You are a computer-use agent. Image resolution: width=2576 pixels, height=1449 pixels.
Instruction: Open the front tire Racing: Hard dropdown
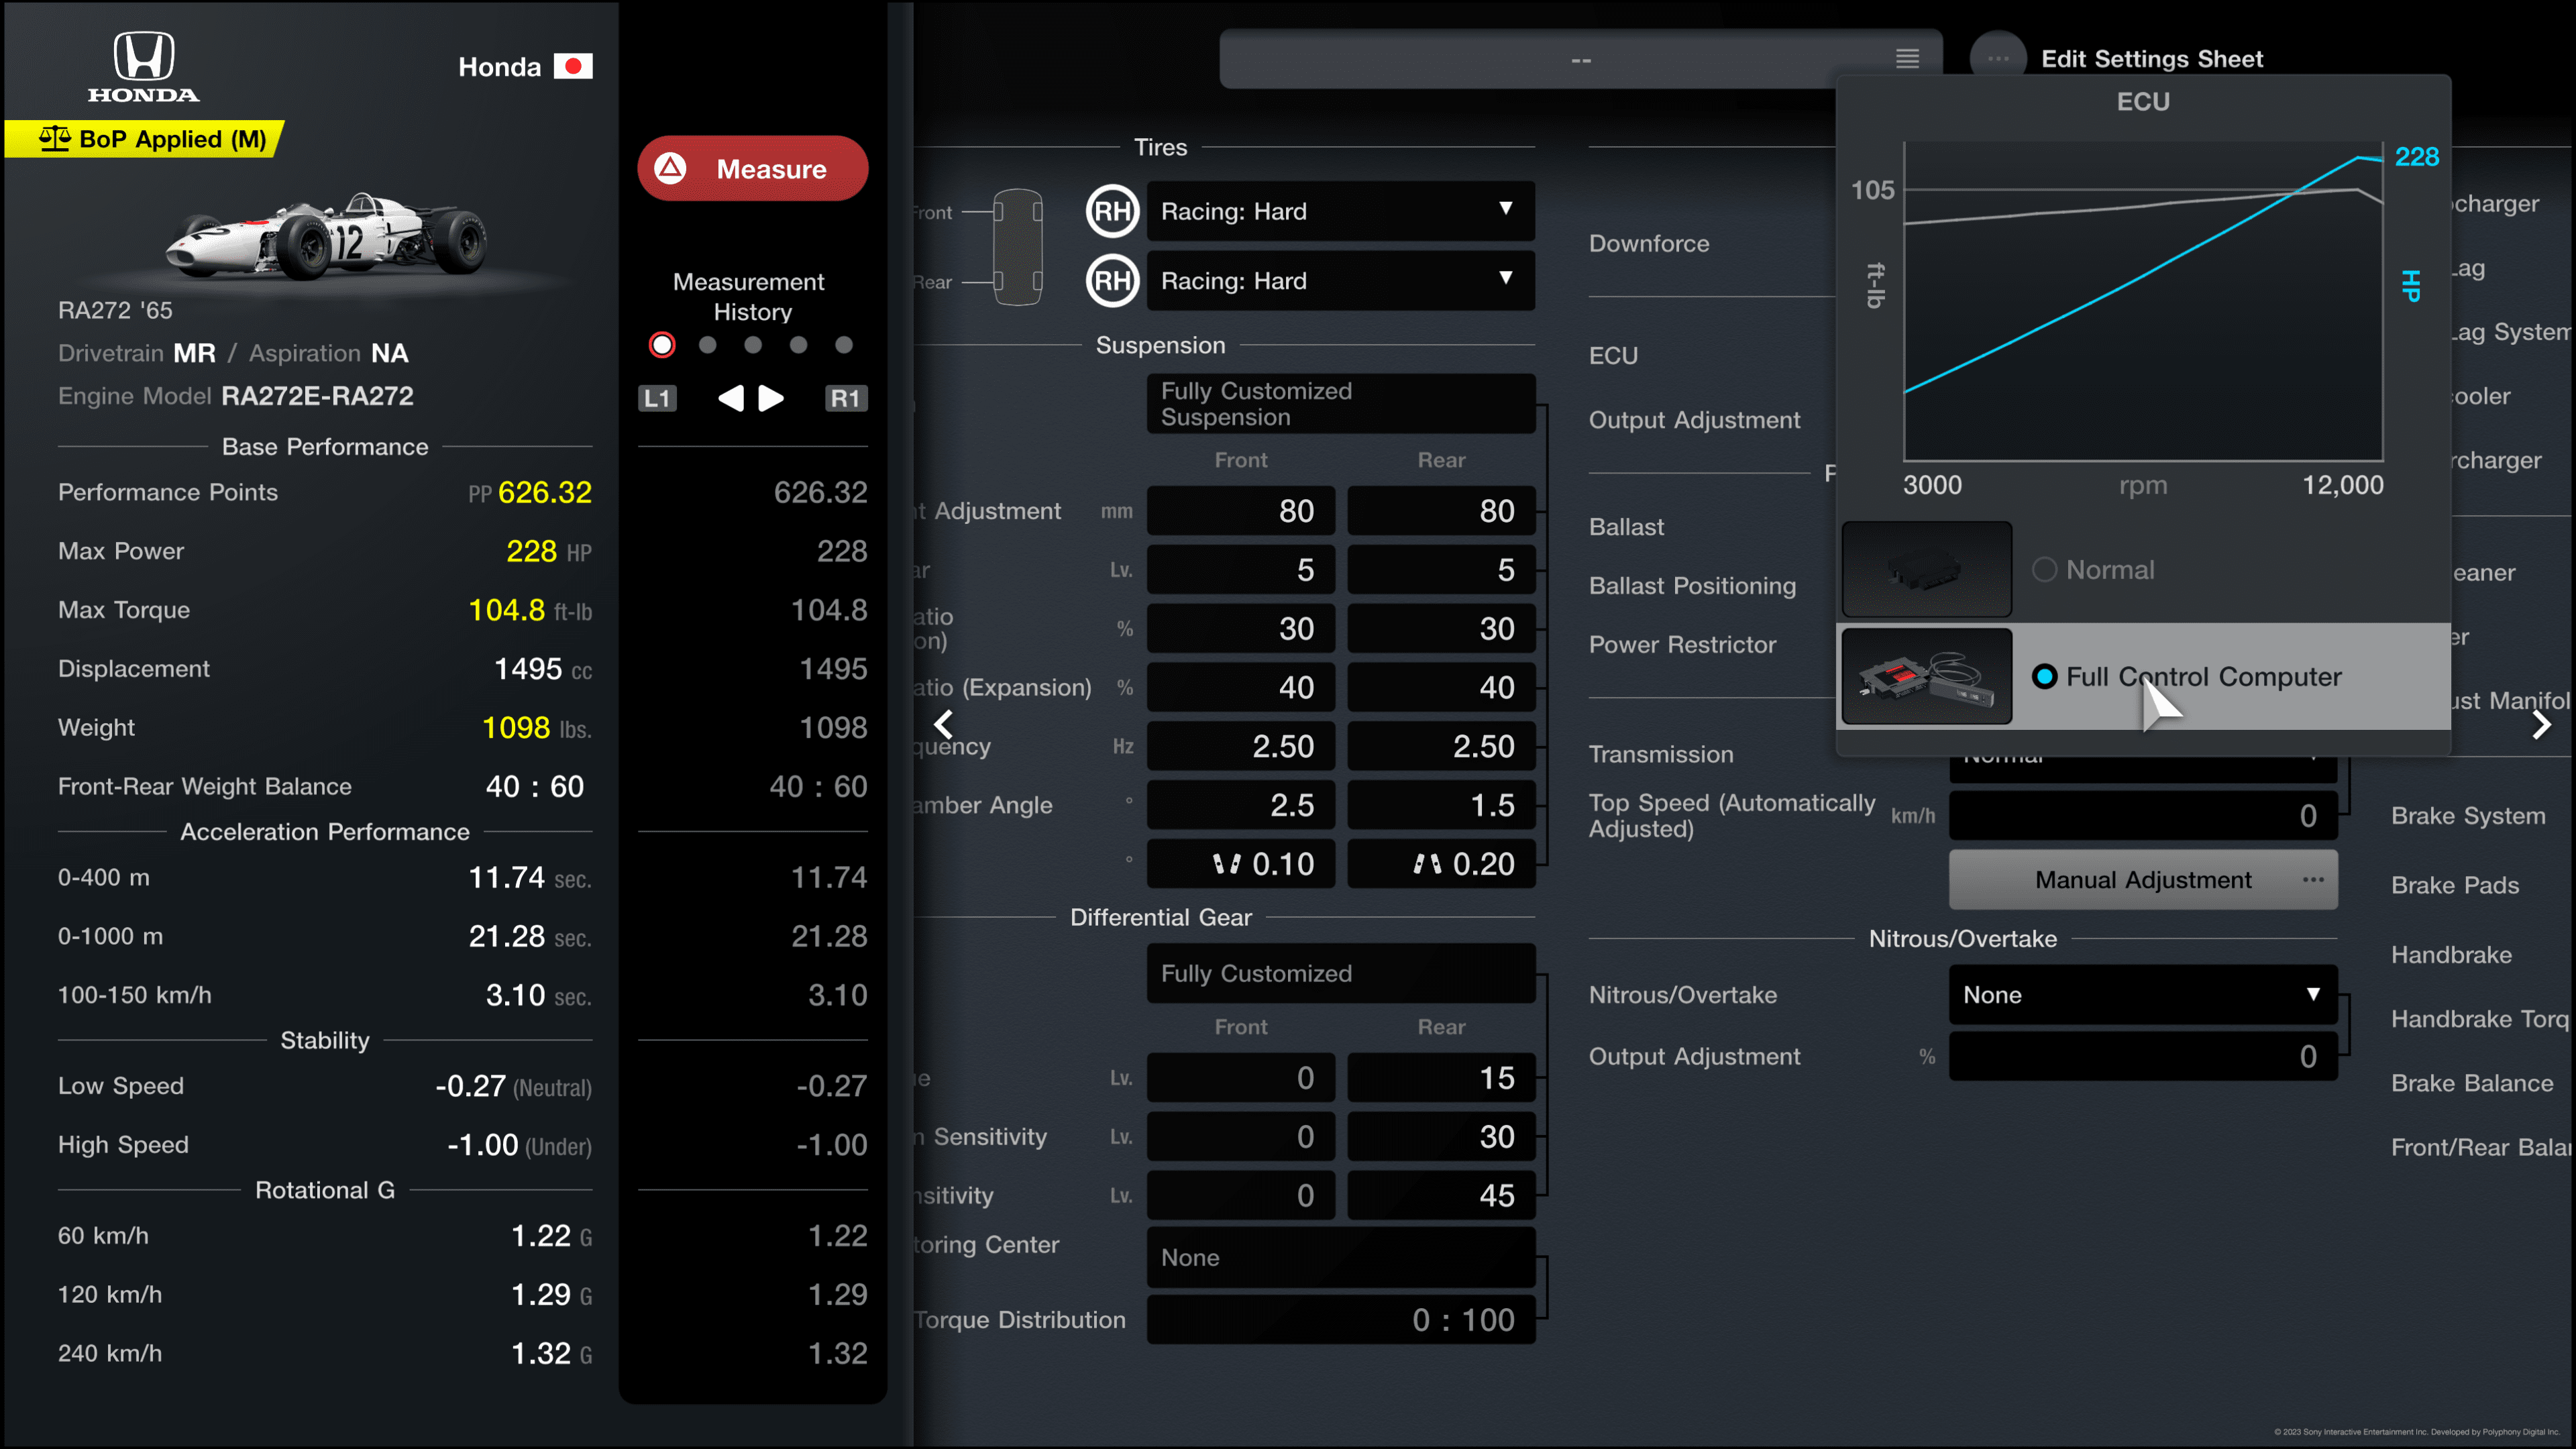tap(1340, 211)
